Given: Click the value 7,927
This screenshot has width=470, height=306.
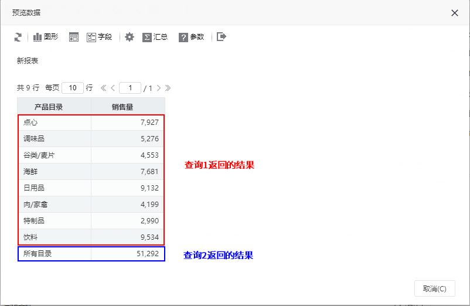Looking at the screenshot, I should [x=149, y=123].
